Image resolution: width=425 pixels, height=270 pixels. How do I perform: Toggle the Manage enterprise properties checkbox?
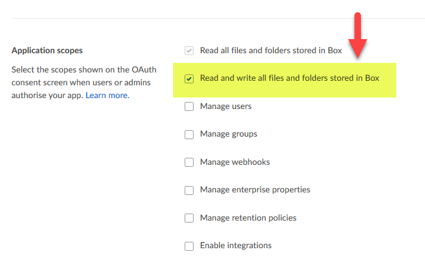(x=189, y=190)
